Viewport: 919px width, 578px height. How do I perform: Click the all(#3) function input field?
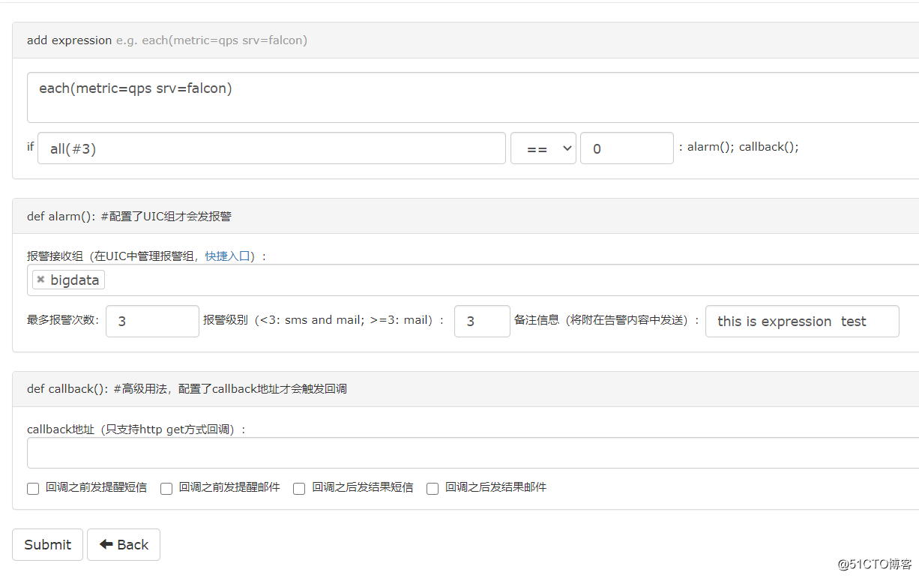coord(271,148)
